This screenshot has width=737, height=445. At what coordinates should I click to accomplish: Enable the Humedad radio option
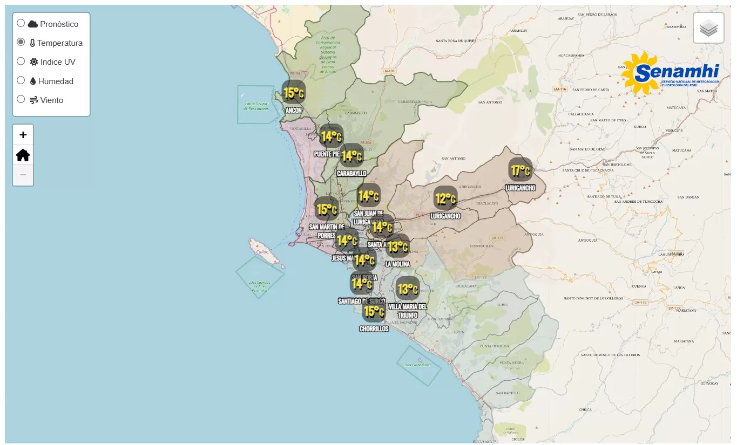click(21, 80)
